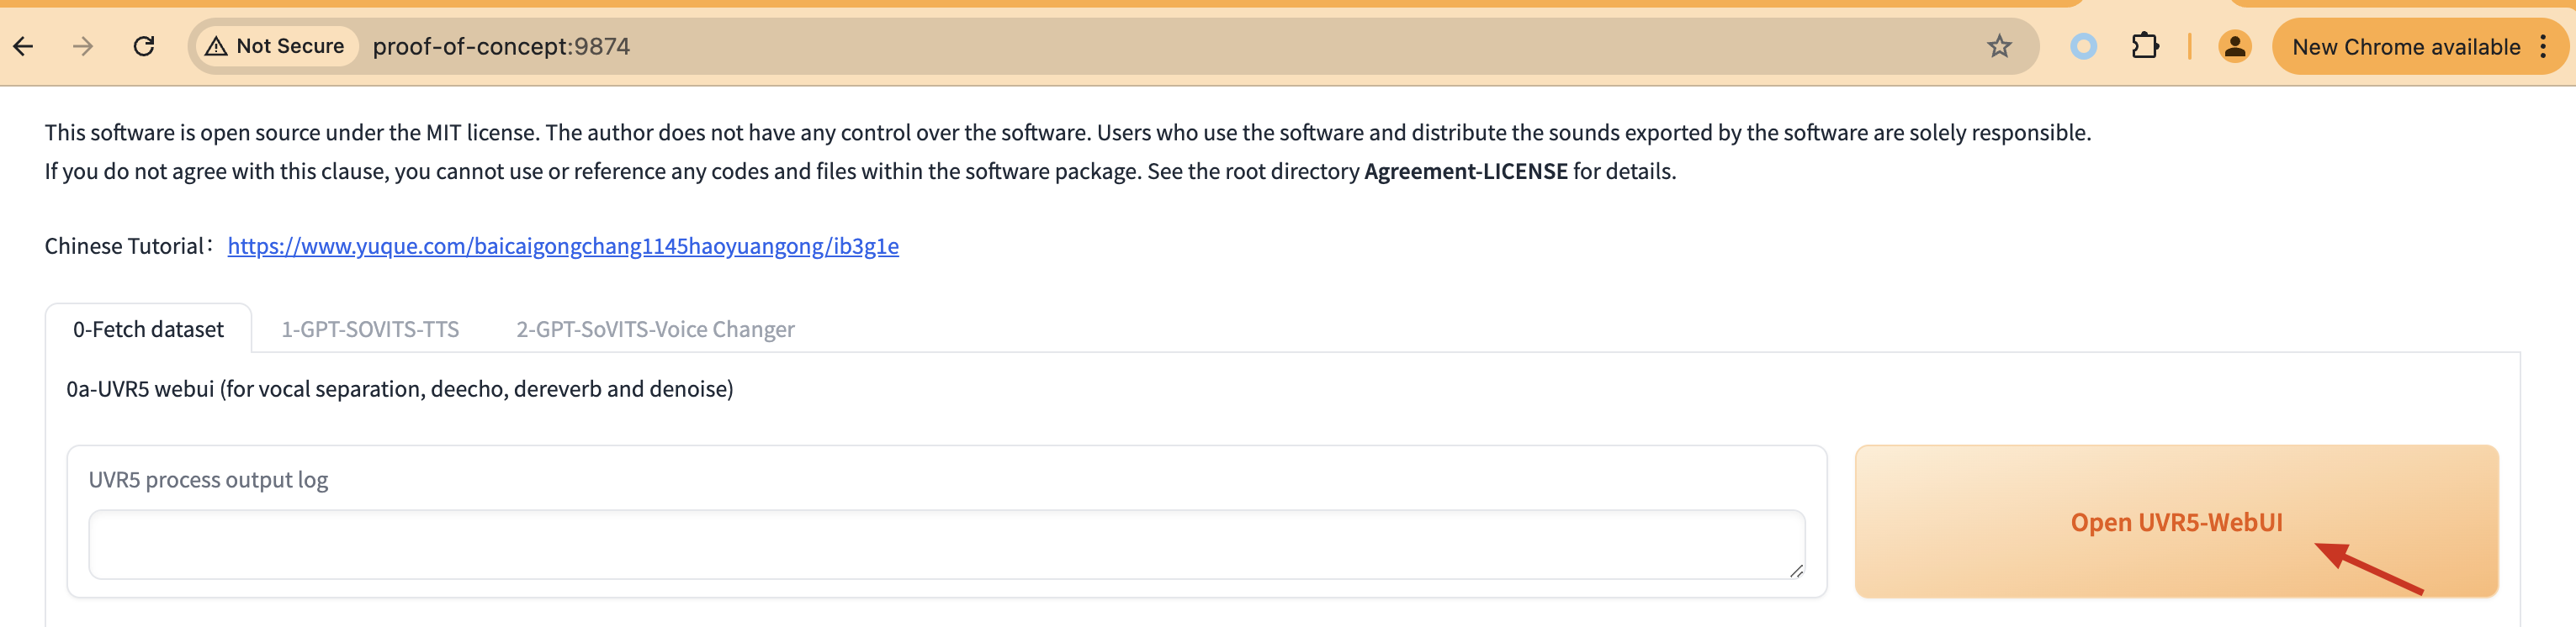Click the bold Agreement-LICENSE text

click(1465, 171)
